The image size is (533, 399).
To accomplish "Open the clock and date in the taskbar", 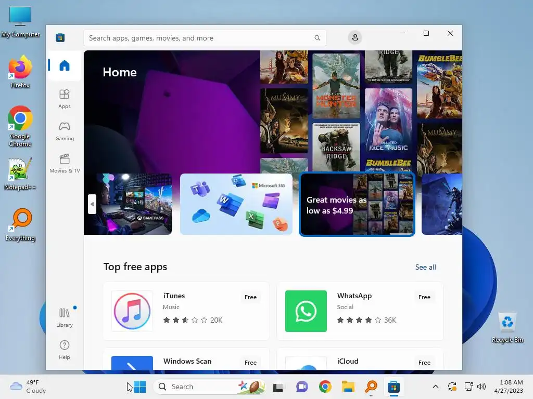I will [509, 387].
